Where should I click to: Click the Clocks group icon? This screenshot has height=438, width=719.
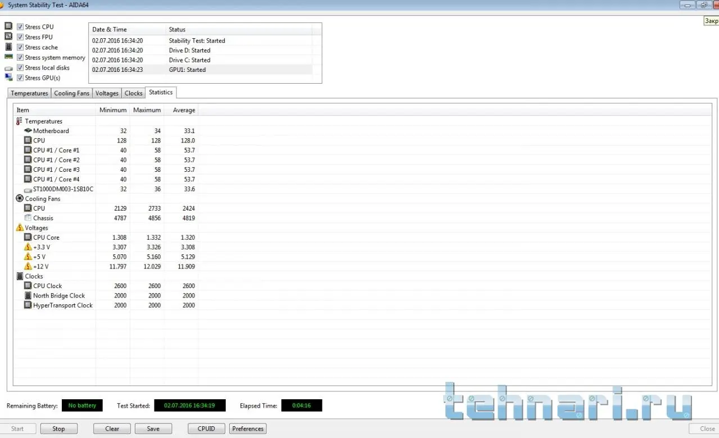pyautogui.click(x=20, y=276)
